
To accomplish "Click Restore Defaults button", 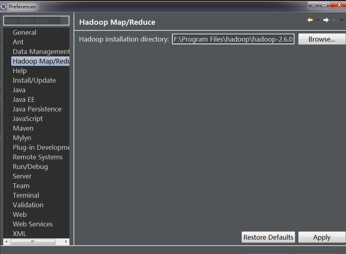I will coord(268,237).
